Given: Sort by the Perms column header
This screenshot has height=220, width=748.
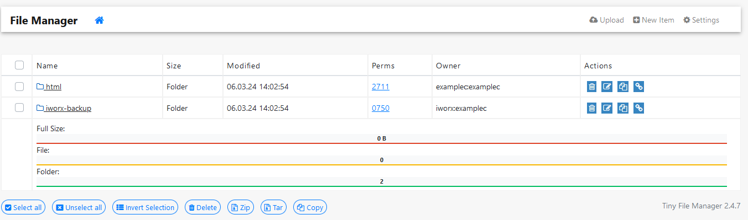Looking at the screenshot, I should point(383,66).
